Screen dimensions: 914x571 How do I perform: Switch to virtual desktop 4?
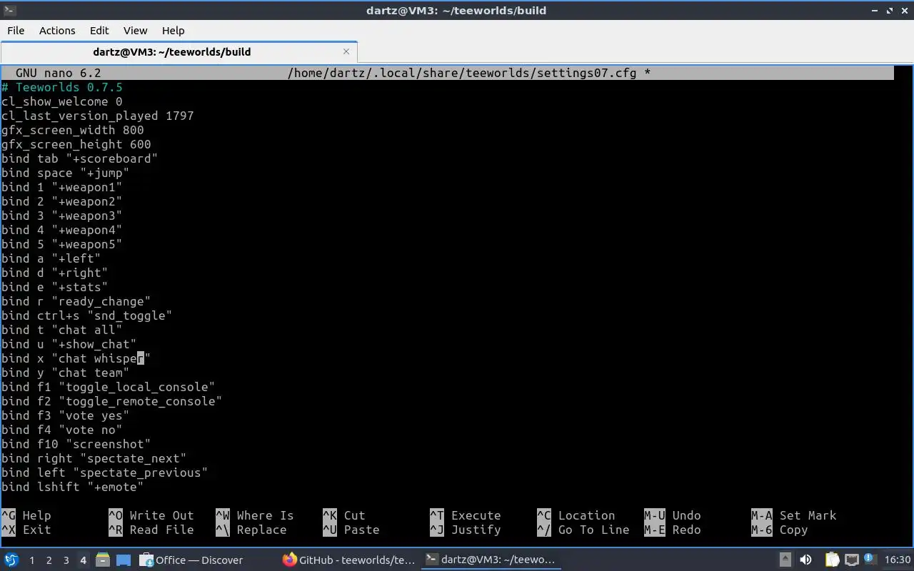(x=83, y=560)
